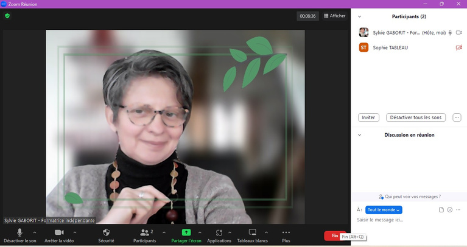Expand the Tableaux blancs options arrow

tap(266, 232)
